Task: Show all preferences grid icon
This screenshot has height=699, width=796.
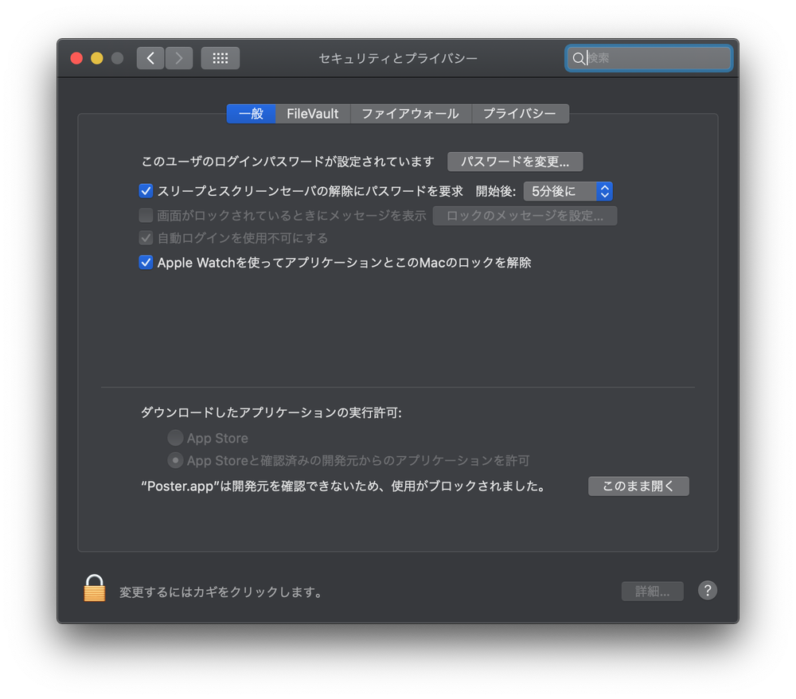Action: tap(220, 58)
